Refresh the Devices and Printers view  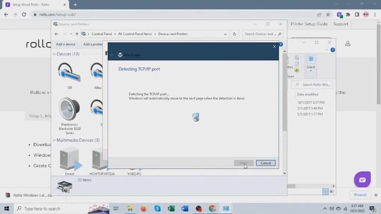tap(235, 34)
